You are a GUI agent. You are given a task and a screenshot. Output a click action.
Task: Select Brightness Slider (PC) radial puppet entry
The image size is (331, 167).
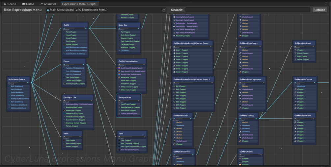point(78,104)
